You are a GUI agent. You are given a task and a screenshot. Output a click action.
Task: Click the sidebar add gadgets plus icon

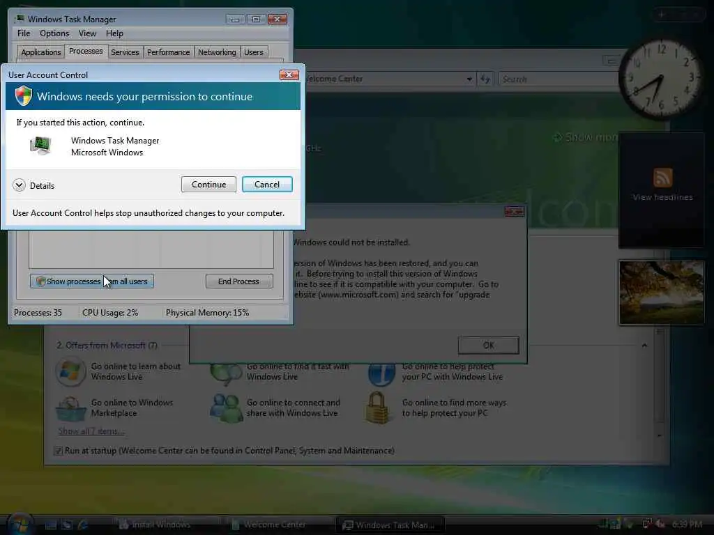pos(662,15)
